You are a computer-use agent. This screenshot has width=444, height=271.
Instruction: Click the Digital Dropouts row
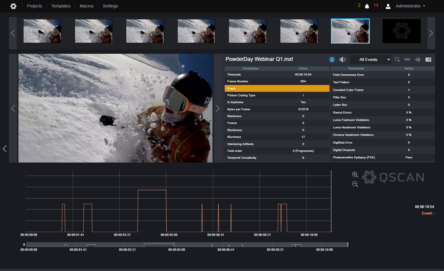coord(382,150)
